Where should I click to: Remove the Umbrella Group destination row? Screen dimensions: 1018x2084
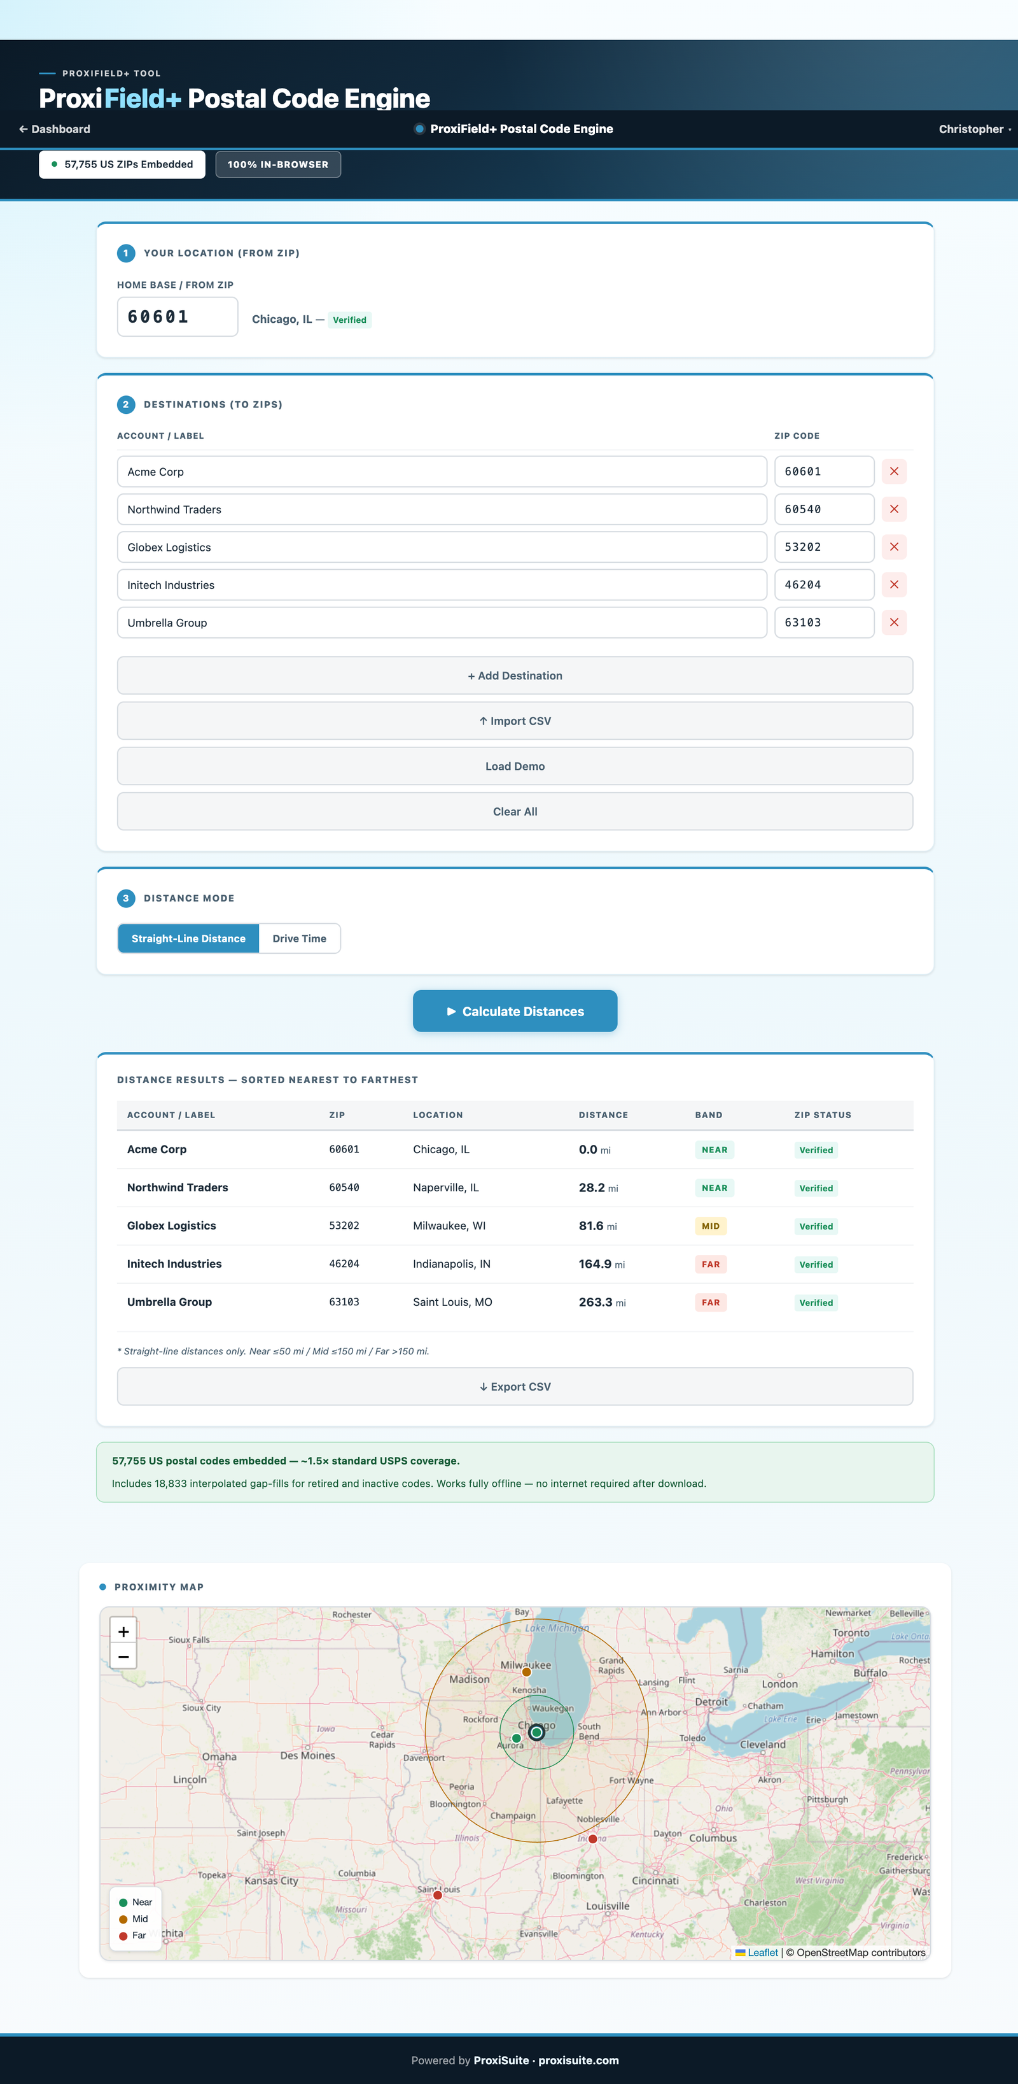click(x=893, y=623)
